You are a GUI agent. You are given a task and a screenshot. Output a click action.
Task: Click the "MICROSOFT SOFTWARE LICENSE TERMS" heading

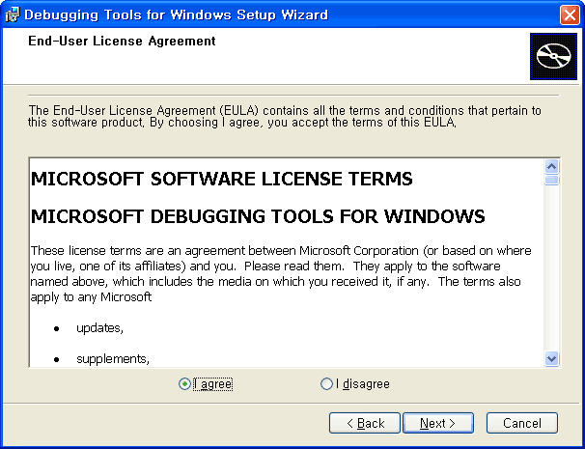[x=222, y=180]
